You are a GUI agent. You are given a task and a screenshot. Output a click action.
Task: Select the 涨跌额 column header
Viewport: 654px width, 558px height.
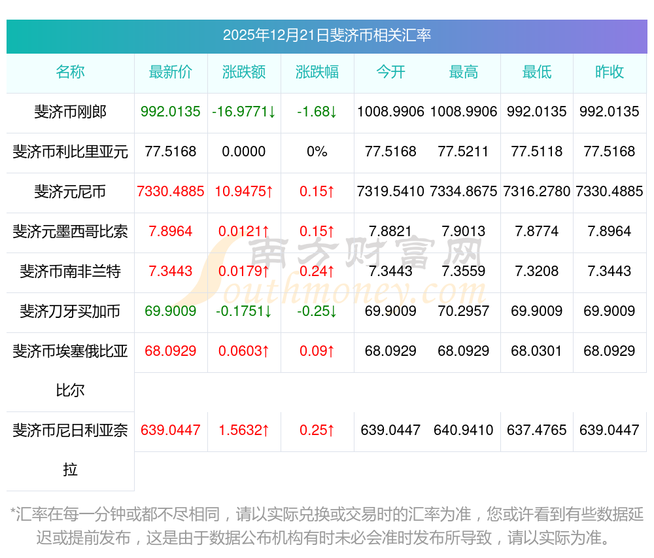[x=244, y=72]
